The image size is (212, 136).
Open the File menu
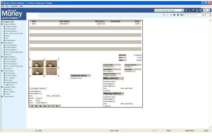click(x=2, y=6)
